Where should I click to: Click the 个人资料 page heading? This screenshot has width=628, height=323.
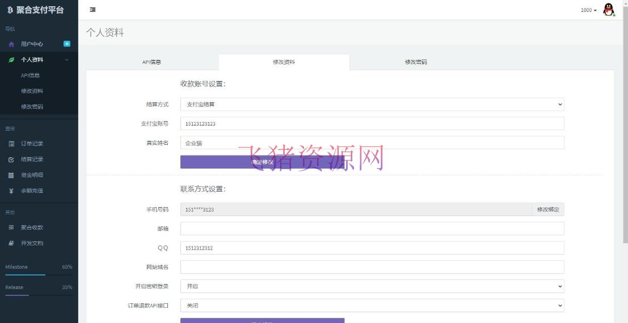[x=105, y=33]
